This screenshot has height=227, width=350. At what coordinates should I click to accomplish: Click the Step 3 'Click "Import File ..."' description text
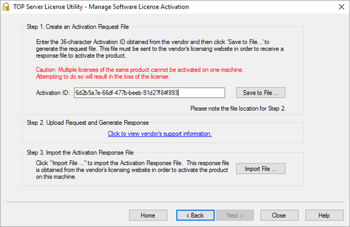(132, 170)
